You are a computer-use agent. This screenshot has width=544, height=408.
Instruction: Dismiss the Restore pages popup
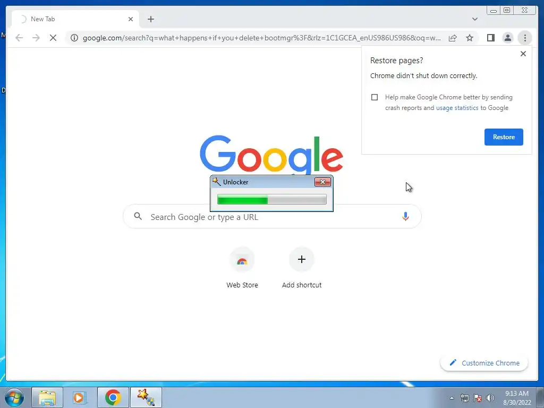[x=523, y=54]
